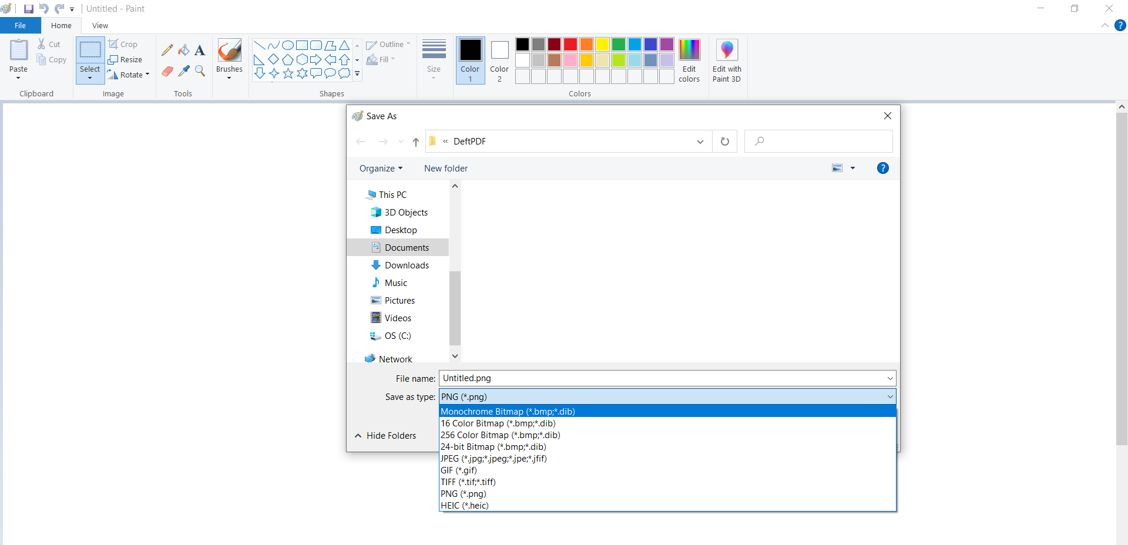The height and width of the screenshot is (545, 1128).
Task: Select the Fill with color bucket tool
Action: (184, 51)
